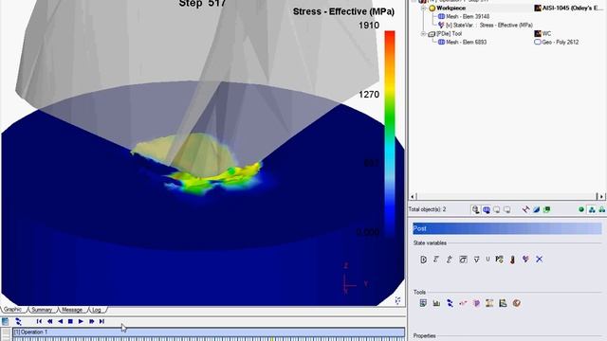
Task: Open the Slicing tool icon
Action: [489, 303]
